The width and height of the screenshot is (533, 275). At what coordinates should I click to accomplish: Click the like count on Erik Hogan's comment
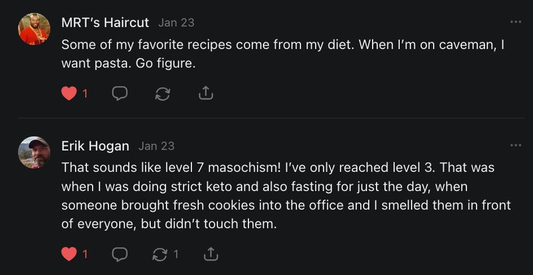click(85, 255)
